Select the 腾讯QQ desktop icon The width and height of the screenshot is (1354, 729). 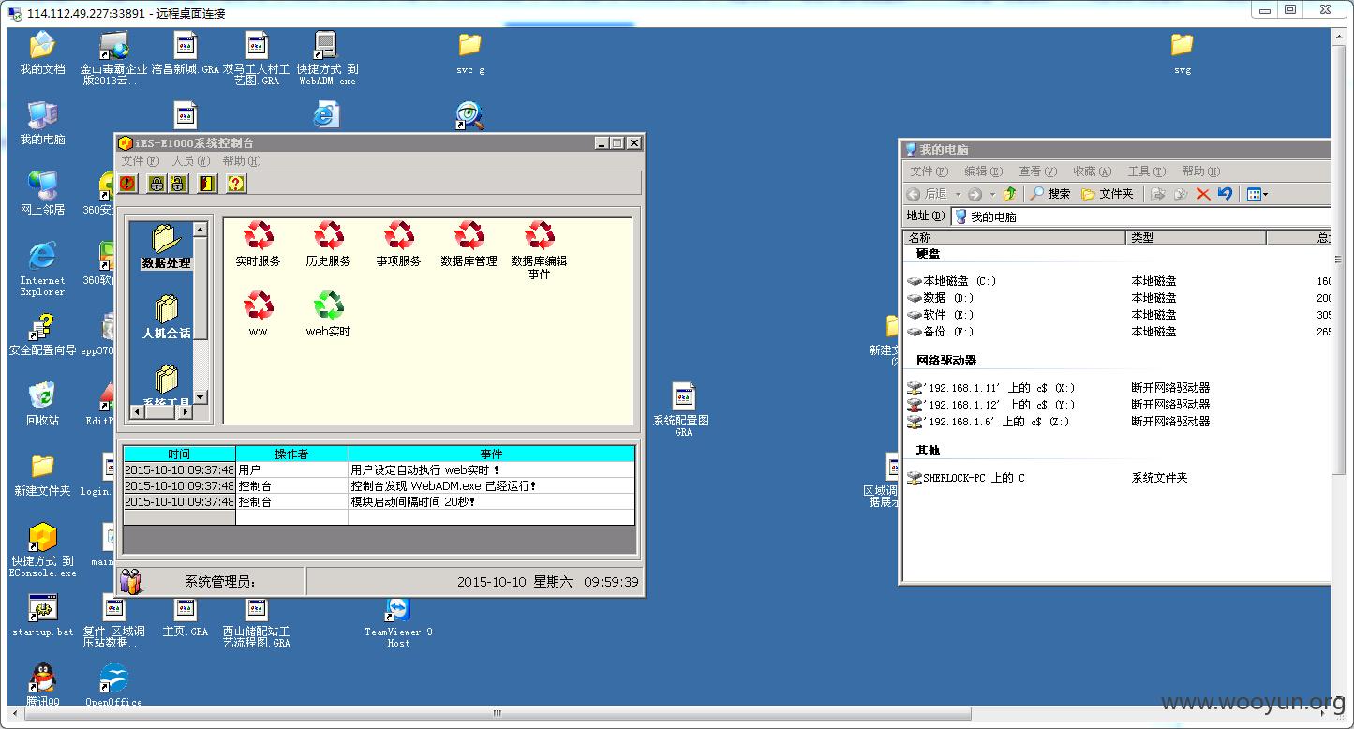42,684
